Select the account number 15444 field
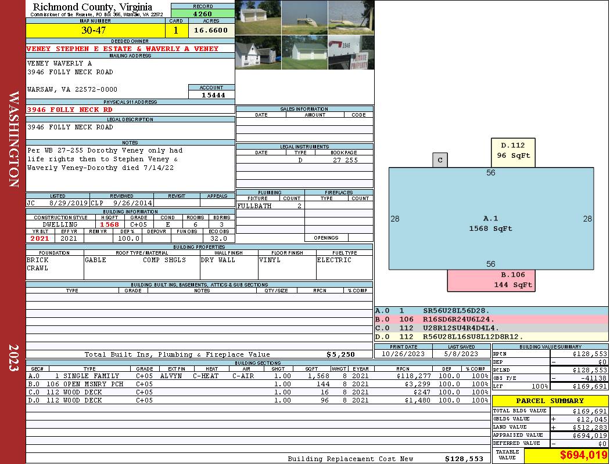The image size is (610, 464). pos(211,95)
